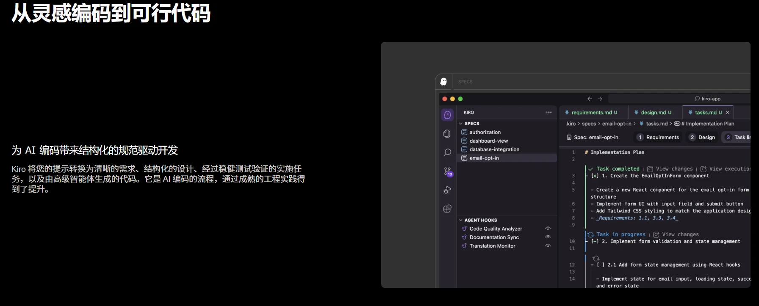Click the Task in progress refresh icon

[x=590, y=234]
